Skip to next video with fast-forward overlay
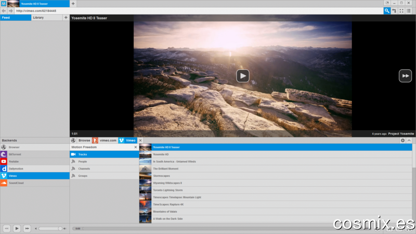Viewport: 416px width, 234px height. point(405,76)
